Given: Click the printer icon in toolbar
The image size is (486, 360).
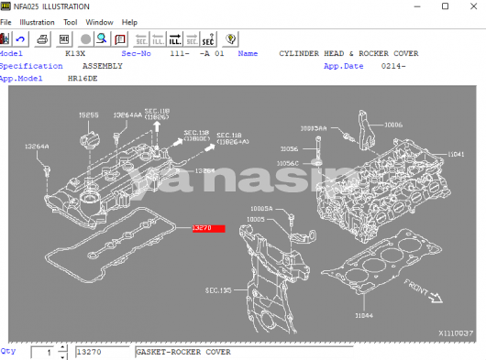Looking at the screenshot, I should point(42,39).
